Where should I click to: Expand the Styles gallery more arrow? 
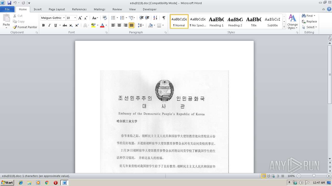pyautogui.click(x=284, y=27)
